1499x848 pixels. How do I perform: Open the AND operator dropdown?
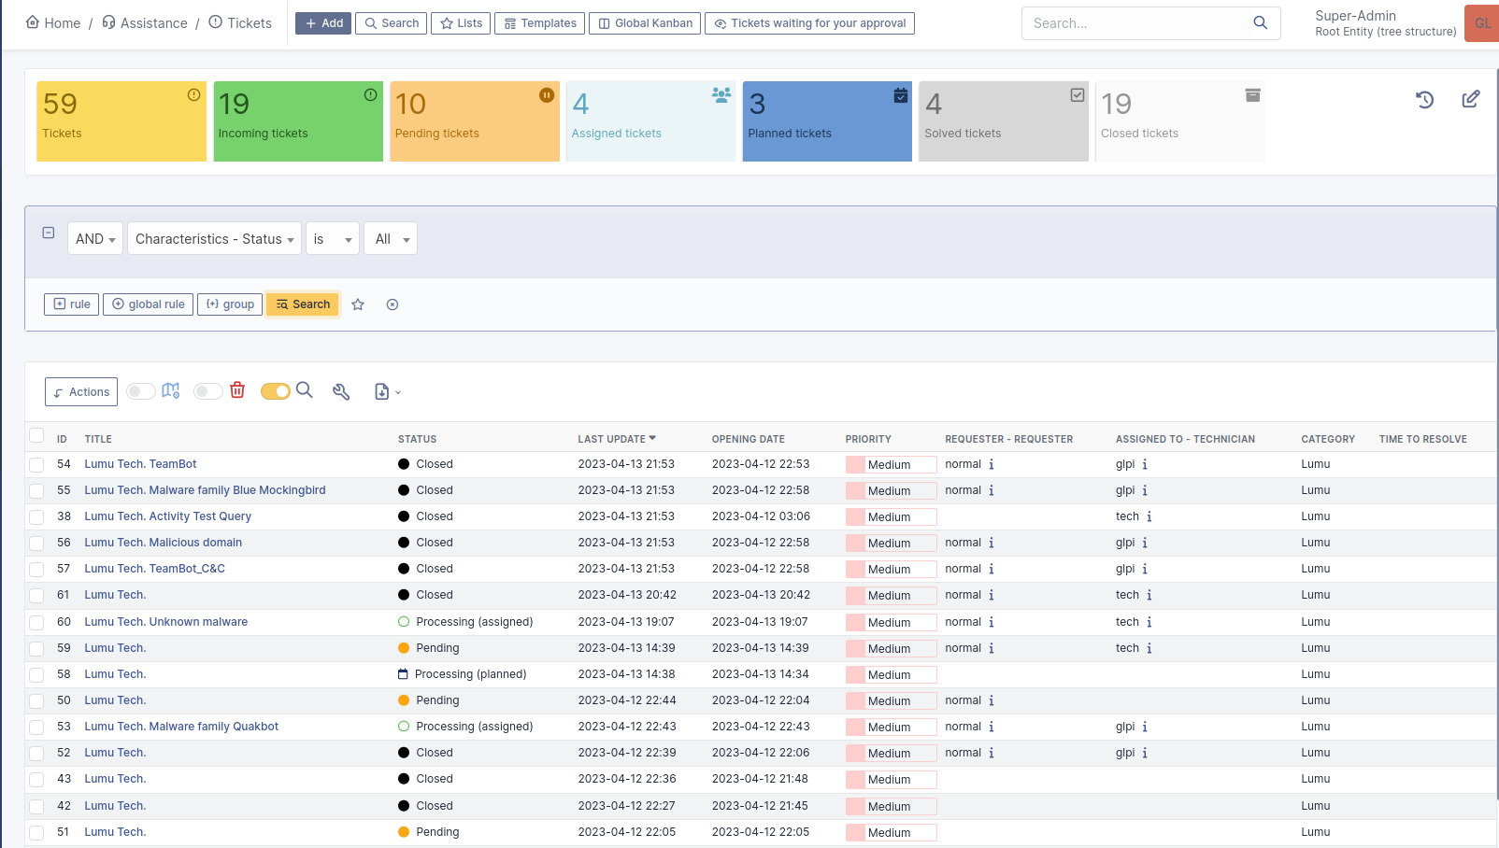[95, 239]
